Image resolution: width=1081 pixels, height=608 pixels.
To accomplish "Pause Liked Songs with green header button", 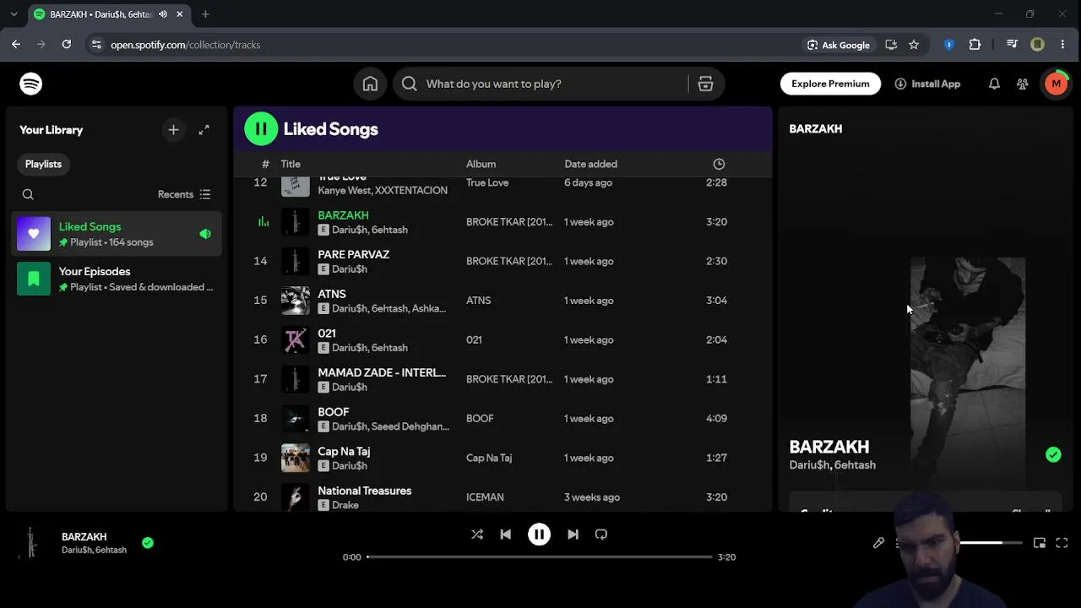I will click(x=261, y=129).
